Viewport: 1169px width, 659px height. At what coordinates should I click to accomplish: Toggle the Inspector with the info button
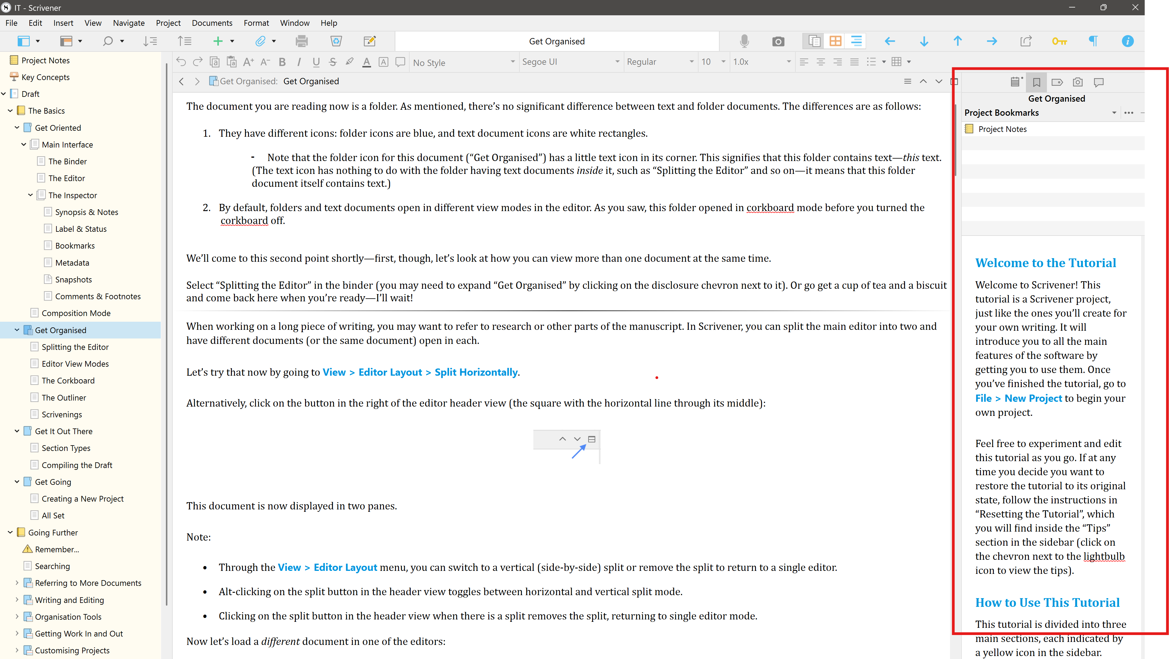coord(1127,41)
